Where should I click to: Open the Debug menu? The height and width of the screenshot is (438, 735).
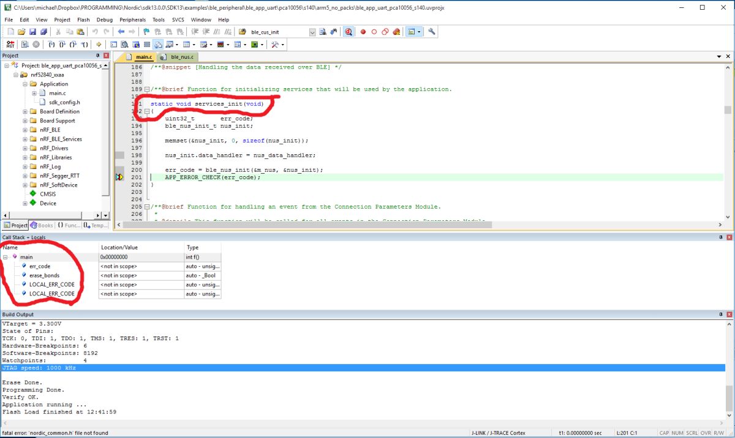pyautogui.click(x=105, y=20)
